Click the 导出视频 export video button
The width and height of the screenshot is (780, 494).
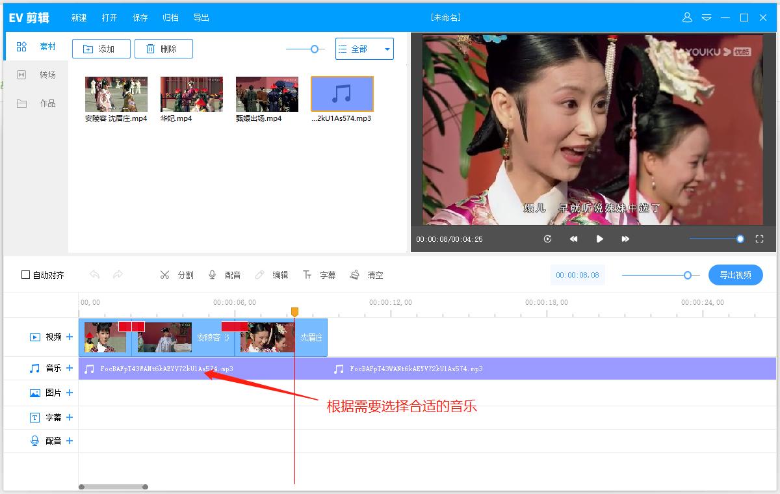pos(736,275)
